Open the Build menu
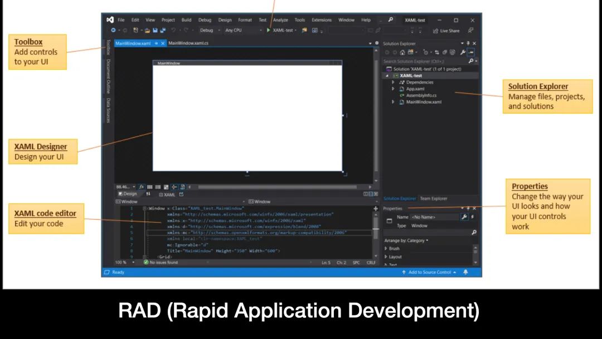The height and width of the screenshot is (339, 602). click(186, 20)
